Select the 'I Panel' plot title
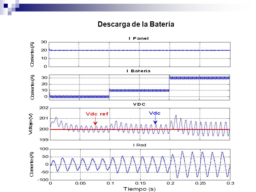Image resolution: width=256 pixels, height=192 pixels. point(139,38)
